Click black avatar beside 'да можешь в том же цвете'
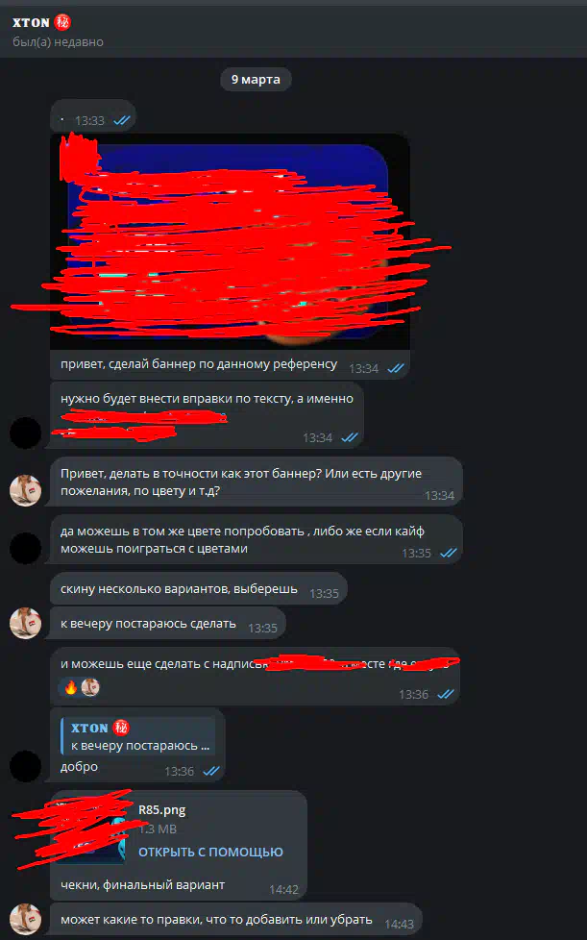 pyautogui.click(x=25, y=548)
